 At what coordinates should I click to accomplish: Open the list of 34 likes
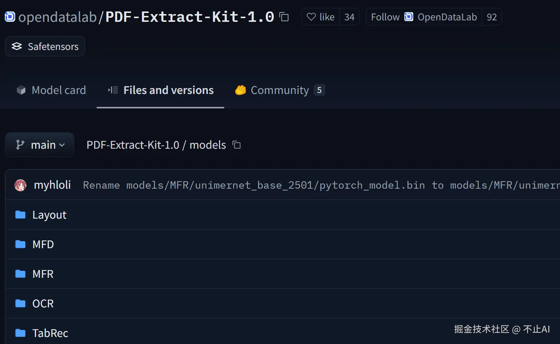tap(349, 17)
